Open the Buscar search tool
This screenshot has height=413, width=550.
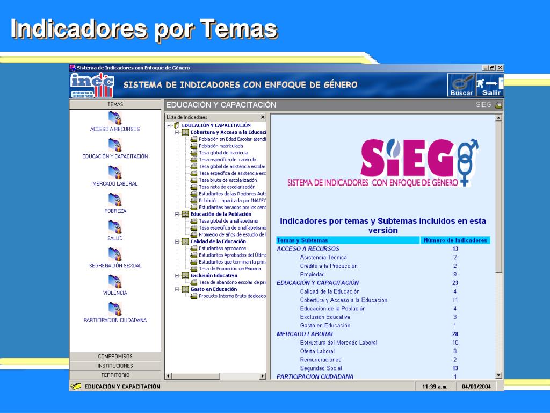tap(461, 85)
